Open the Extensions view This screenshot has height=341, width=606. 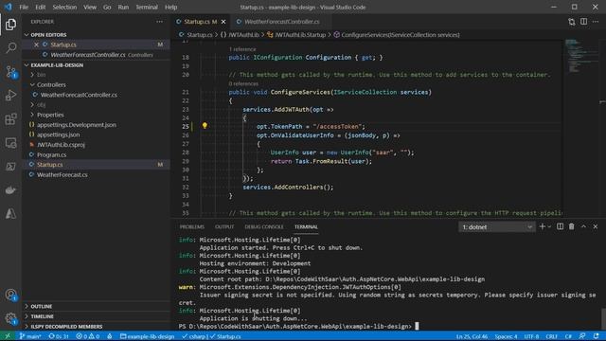(10, 119)
